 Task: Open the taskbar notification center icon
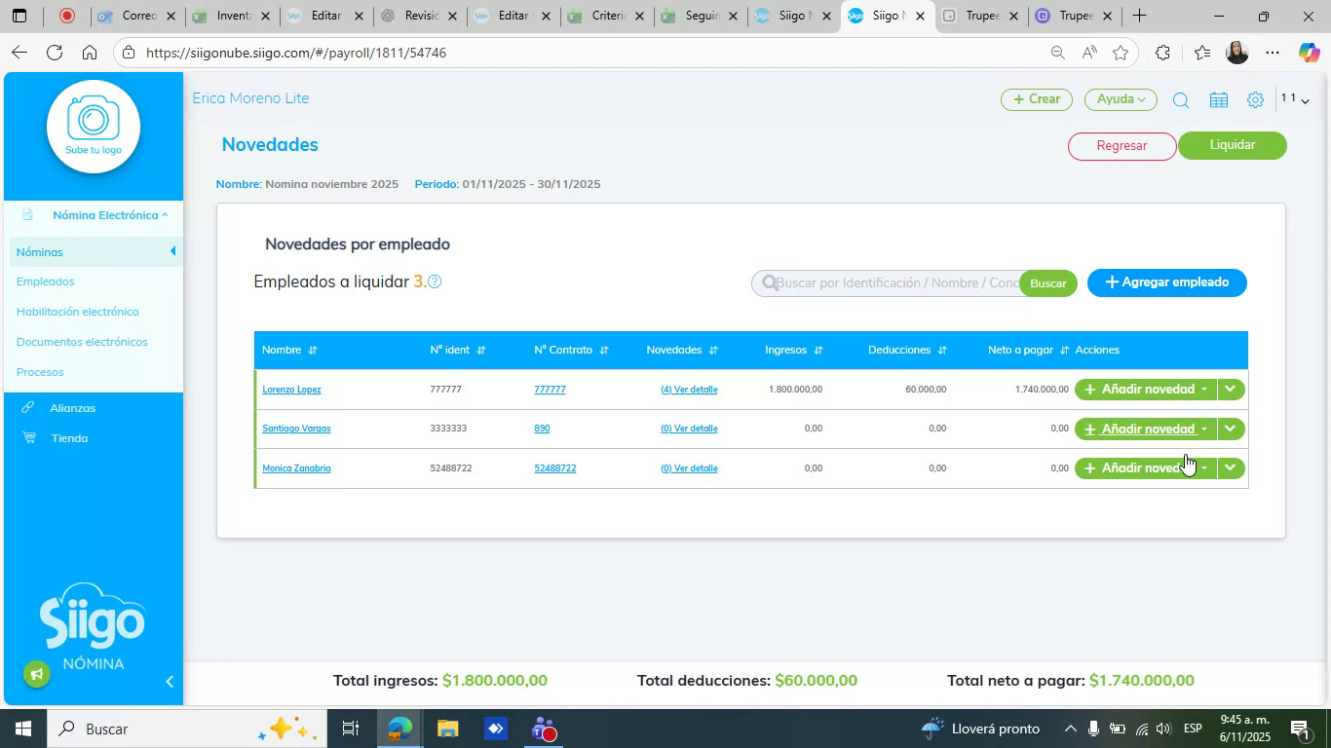(1300, 729)
